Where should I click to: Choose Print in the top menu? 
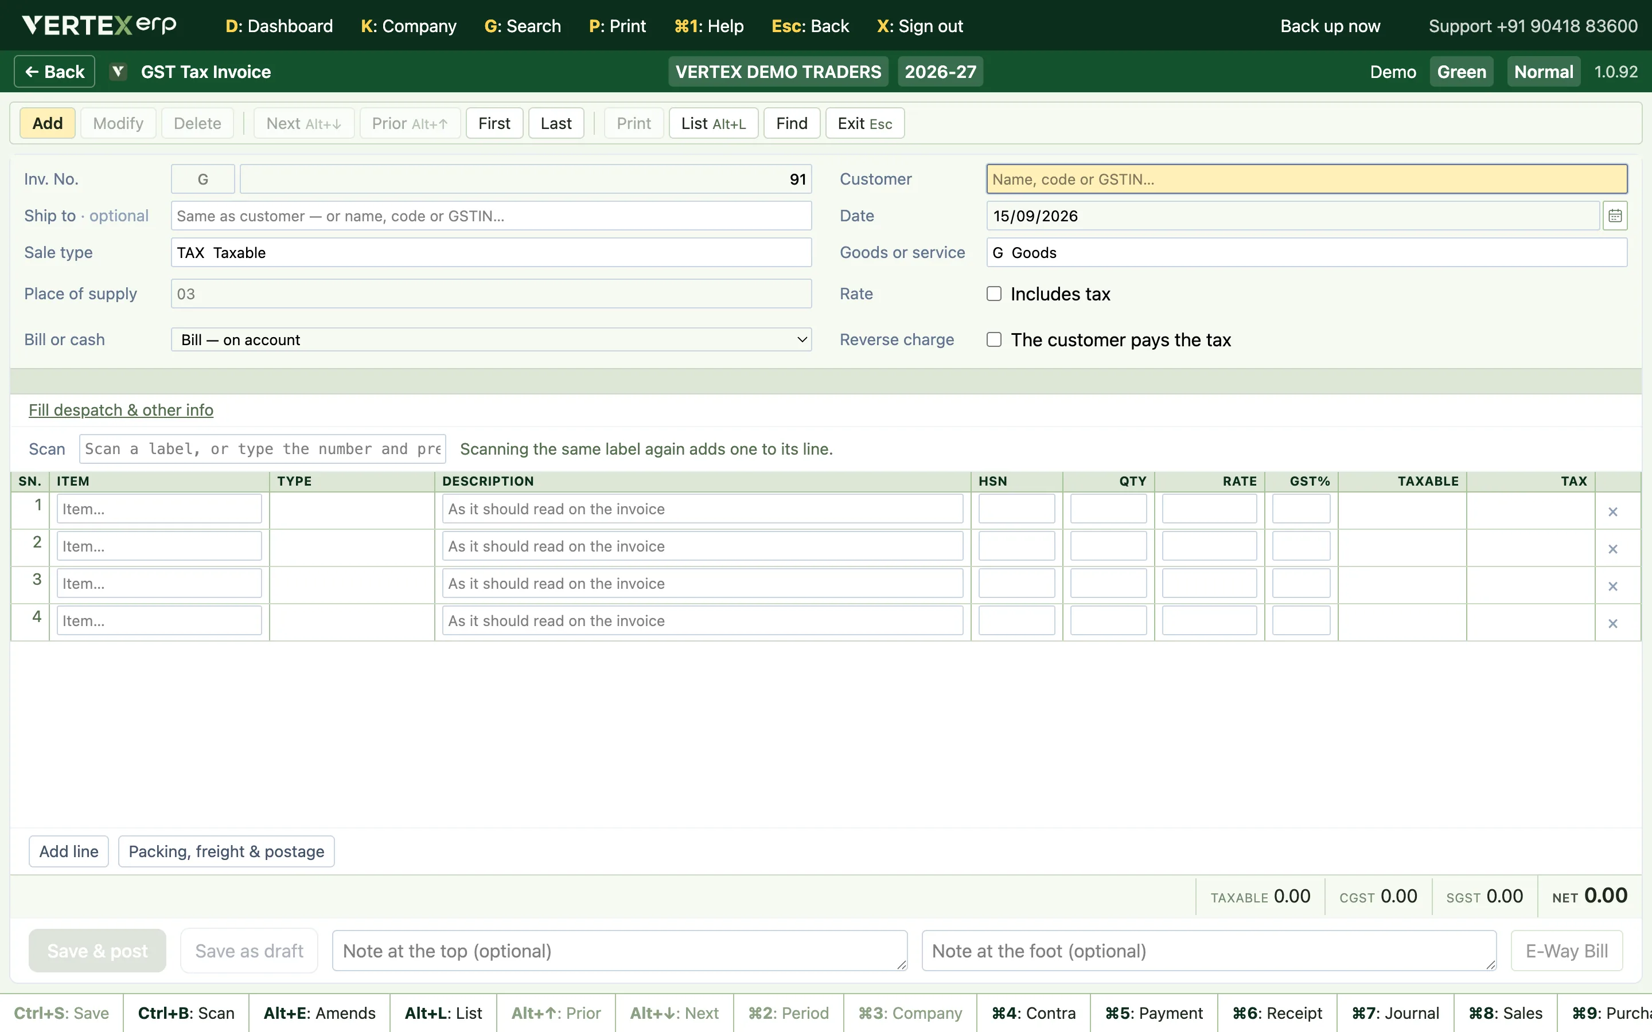pos(617,26)
